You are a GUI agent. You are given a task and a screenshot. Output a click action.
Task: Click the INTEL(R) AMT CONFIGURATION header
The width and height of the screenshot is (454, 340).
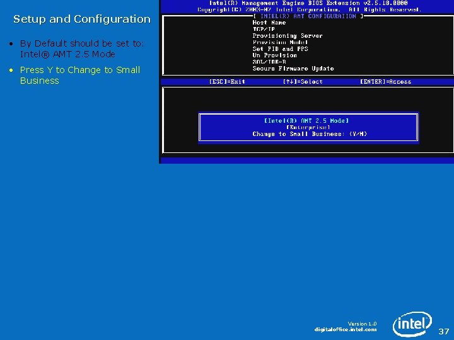(308, 16)
